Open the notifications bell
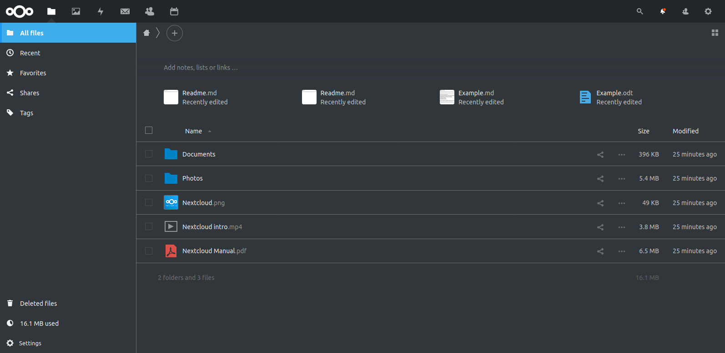This screenshot has width=725, height=353. coord(663,11)
